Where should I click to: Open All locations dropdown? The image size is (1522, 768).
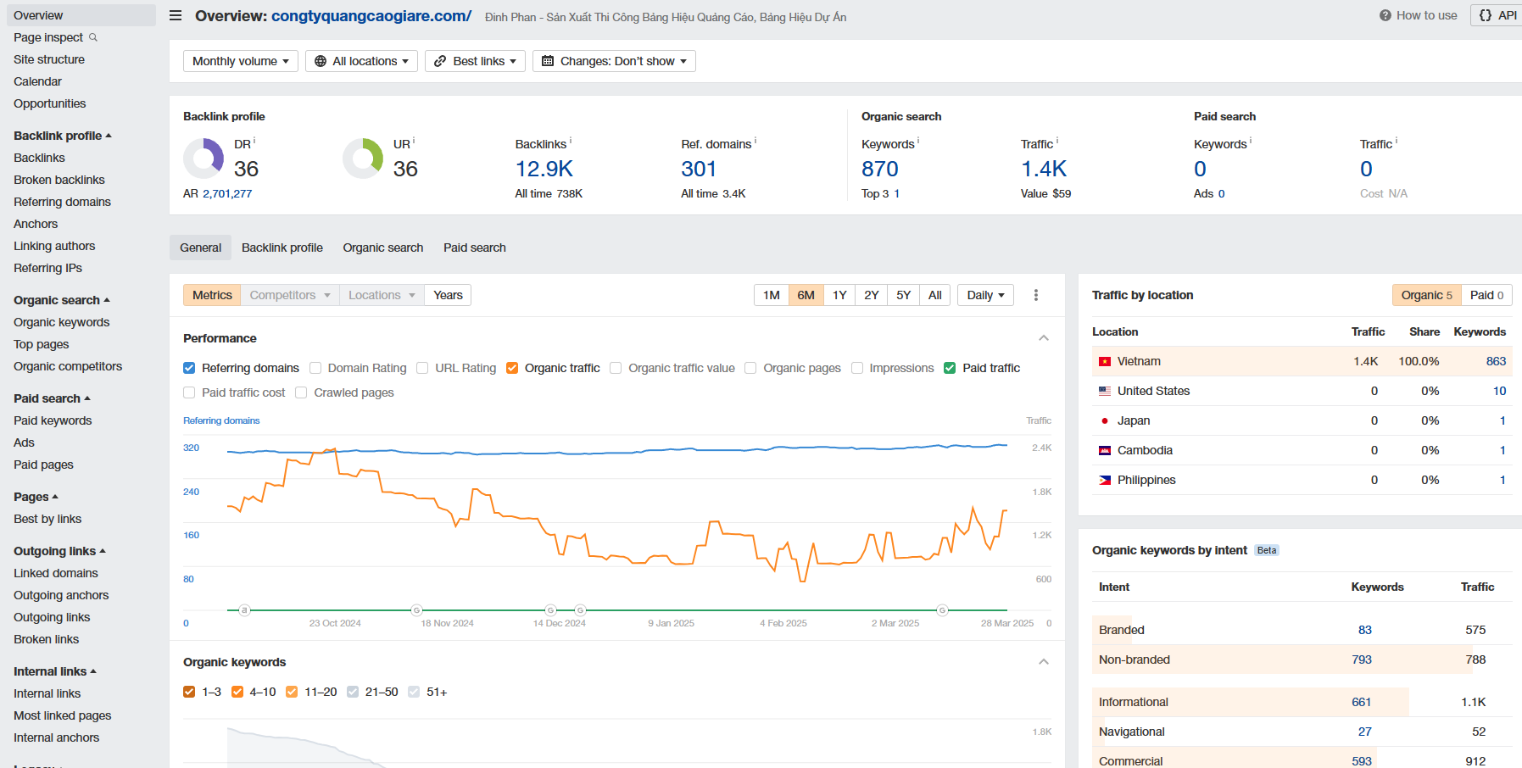[361, 61]
